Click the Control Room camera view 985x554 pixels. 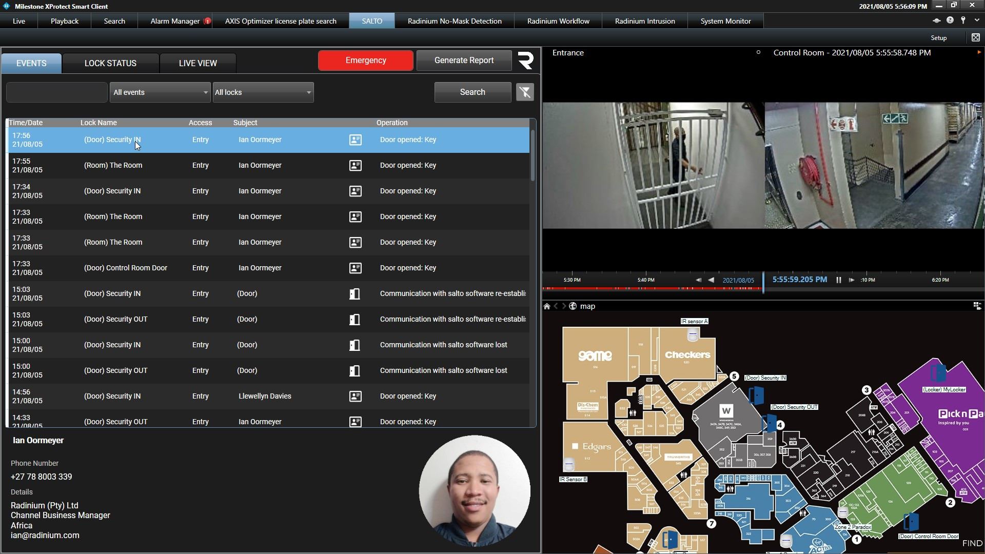(x=874, y=165)
